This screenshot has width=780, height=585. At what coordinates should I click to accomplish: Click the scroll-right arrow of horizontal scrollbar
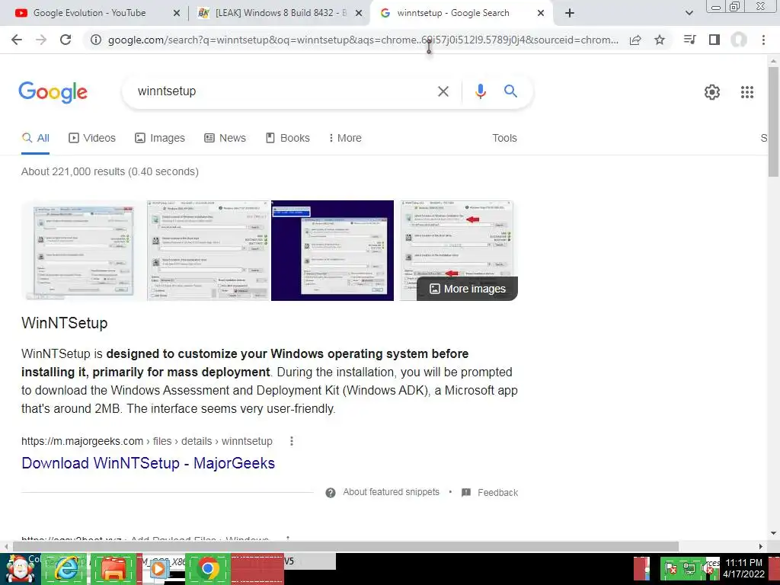[760, 546]
